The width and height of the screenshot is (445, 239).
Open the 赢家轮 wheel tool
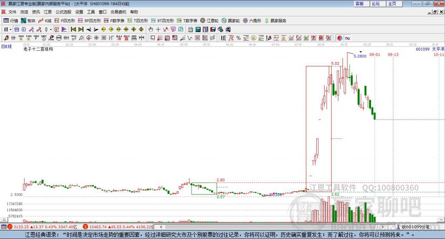coord(231,21)
